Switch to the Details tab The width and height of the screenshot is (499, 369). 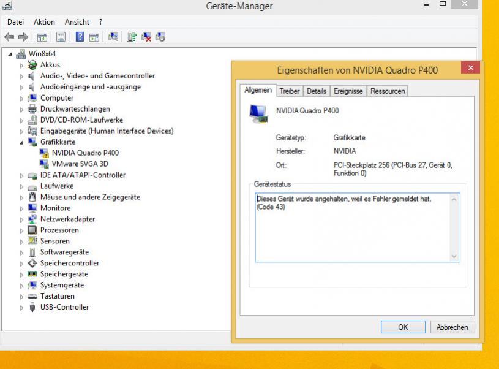[317, 91]
